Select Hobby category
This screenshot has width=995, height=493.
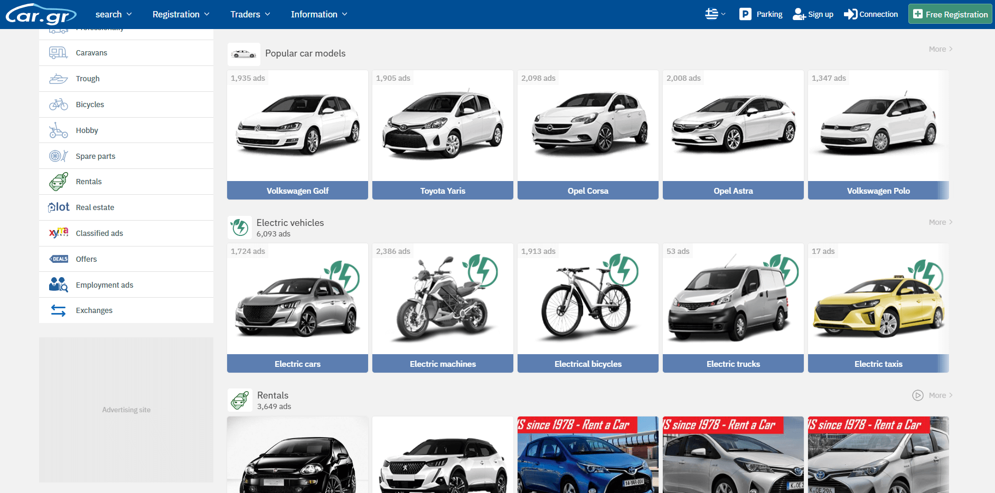click(126, 130)
